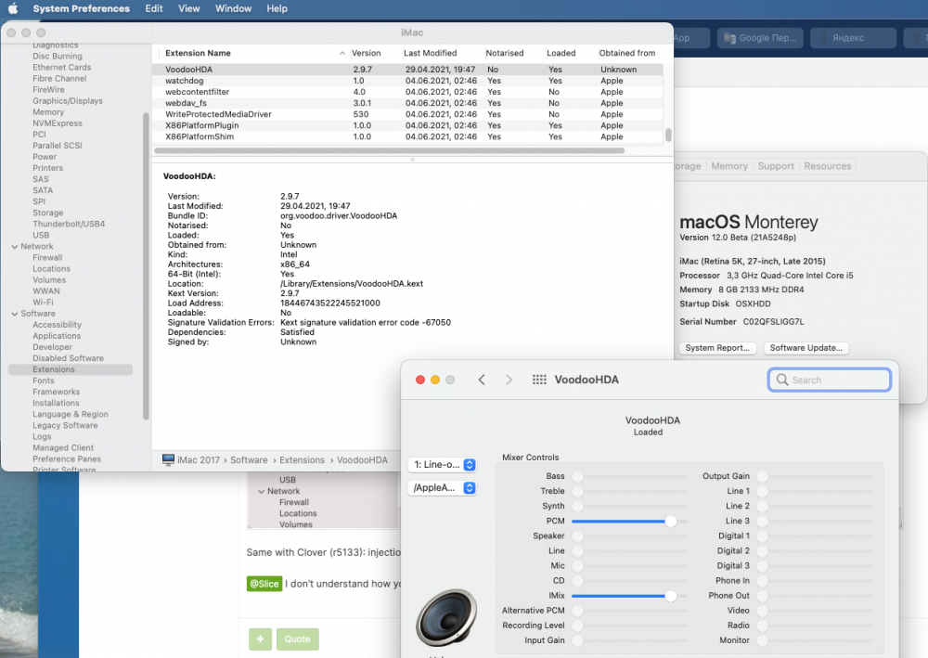Click the Software Update... button
Image resolution: width=928 pixels, height=658 pixels.
(x=806, y=348)
